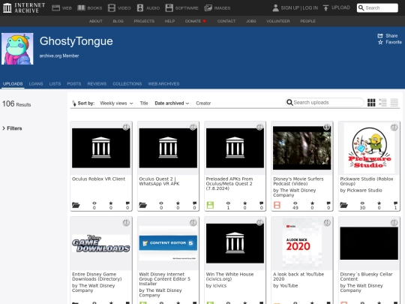Click the info icon on Preloaded APKs card
The height and width of the screenshot is (304, 405).
259,127
